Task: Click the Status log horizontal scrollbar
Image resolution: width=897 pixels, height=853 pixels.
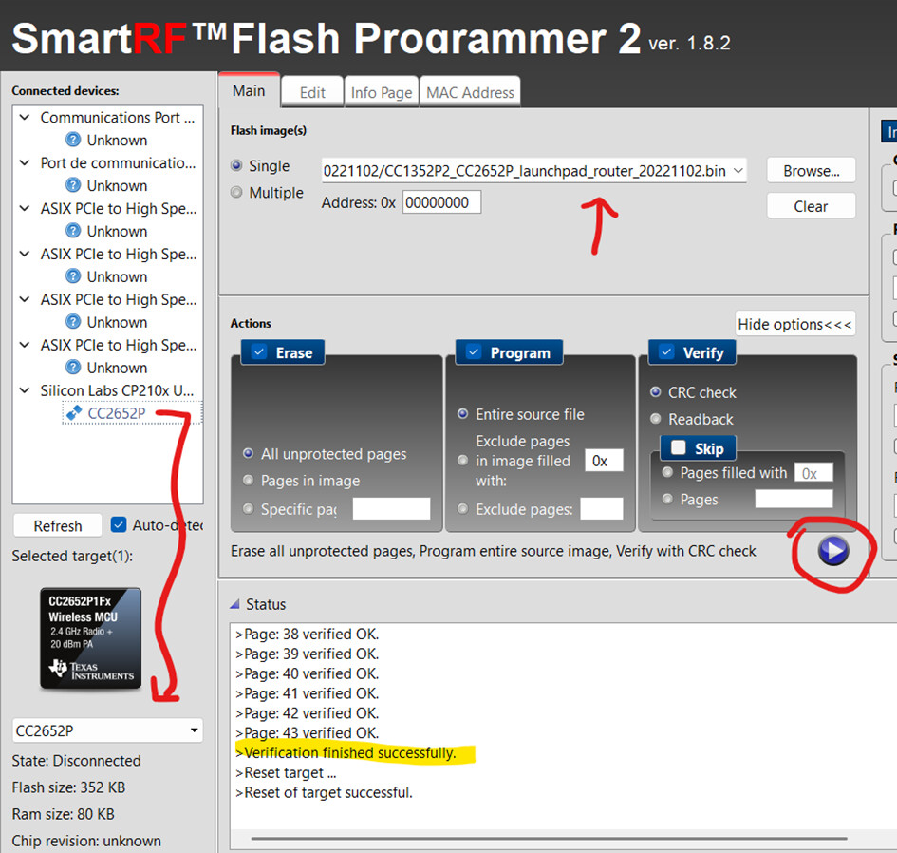Action: 550,839
